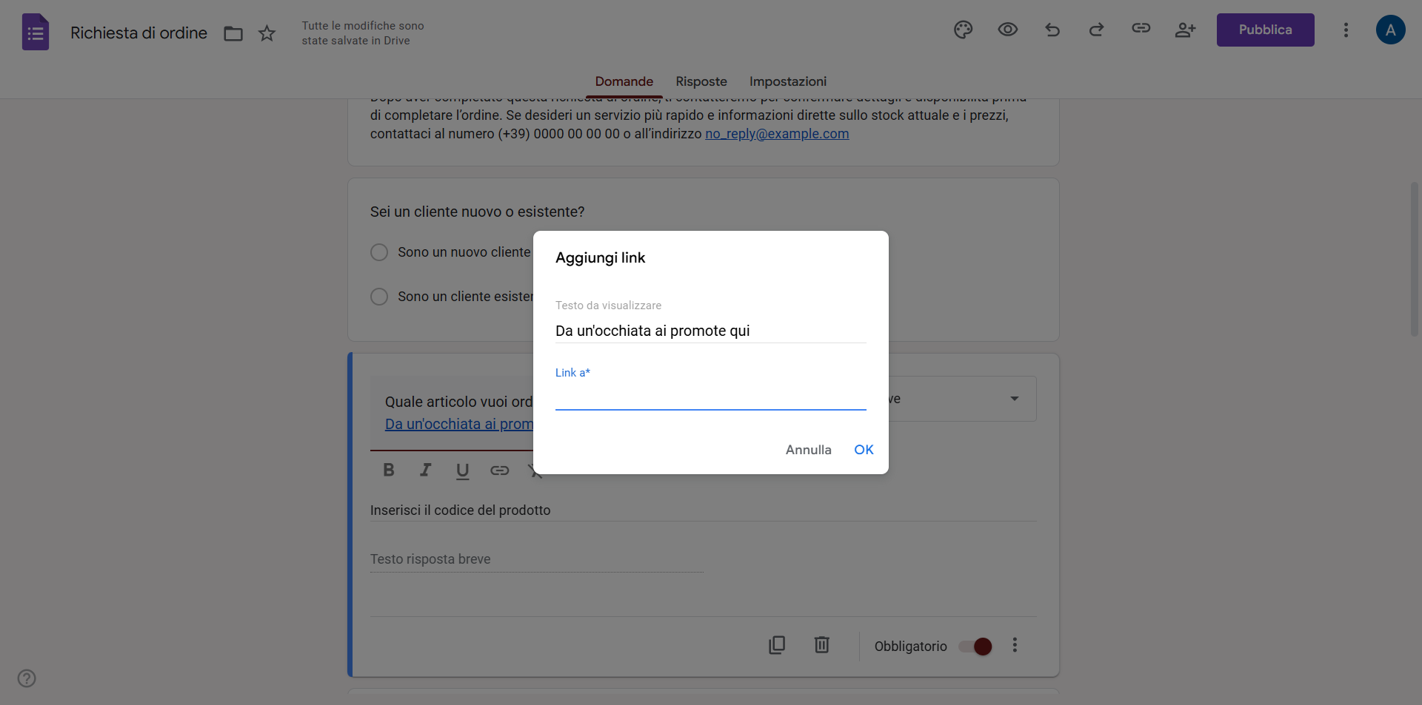Viewport: 1422px width, 705px height.
Task: Switch to the Domande tab
Action: 624,81
